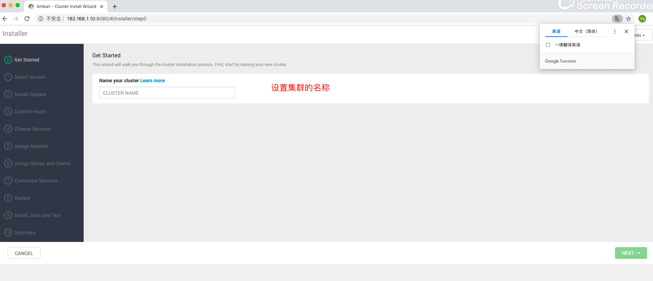Click step 0 circle for Get Started
This screenshot has height=281, width=653.
(8, 60)
